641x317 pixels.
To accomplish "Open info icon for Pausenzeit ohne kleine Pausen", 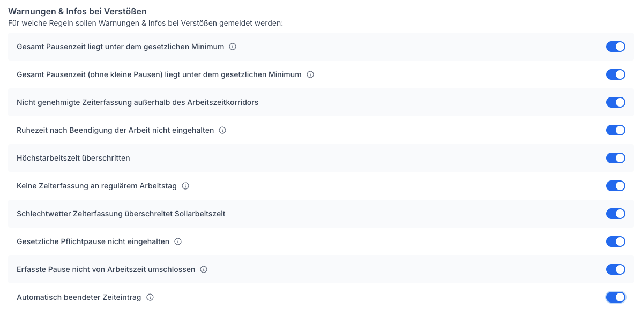I will coord(310,74).
